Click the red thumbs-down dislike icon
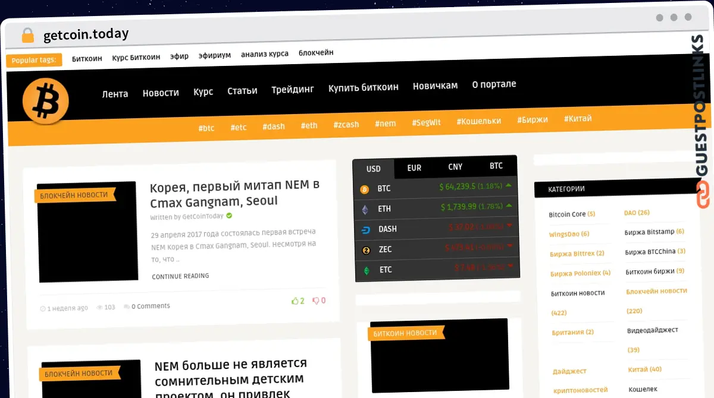 [x=316, y=301]
